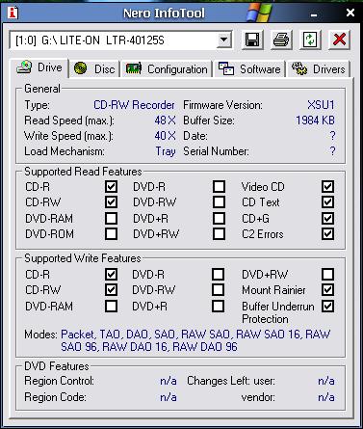Toggle DVD+RW write feature checkbox
Screen dimensions: 363x429
(327, 274)
